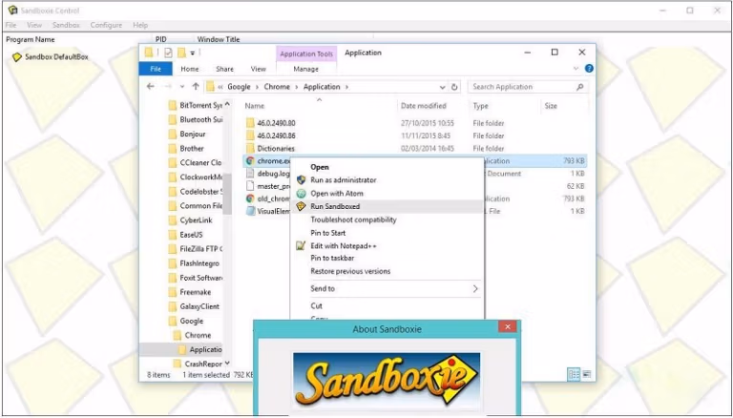Switch to the Home ribbon tab
The image size is (733, 418).
(190, 69)
